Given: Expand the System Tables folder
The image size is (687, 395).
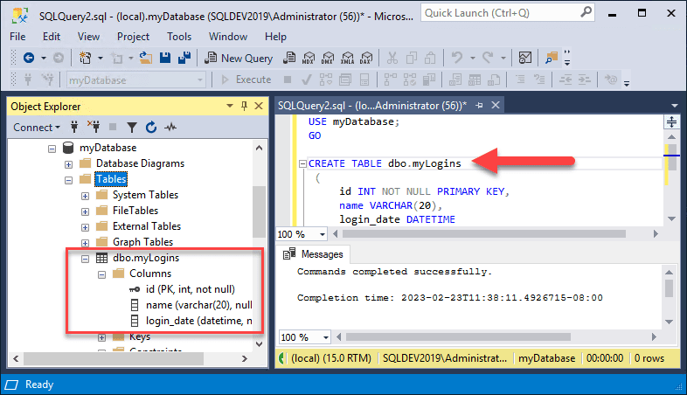Looking at the screenshot, I should pos(85,196).
